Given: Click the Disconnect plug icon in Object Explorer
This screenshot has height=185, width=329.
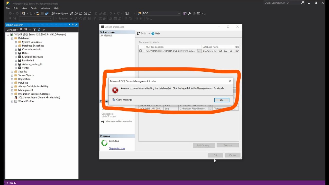Looking at the screenshot, I should (x=26, y=30).
